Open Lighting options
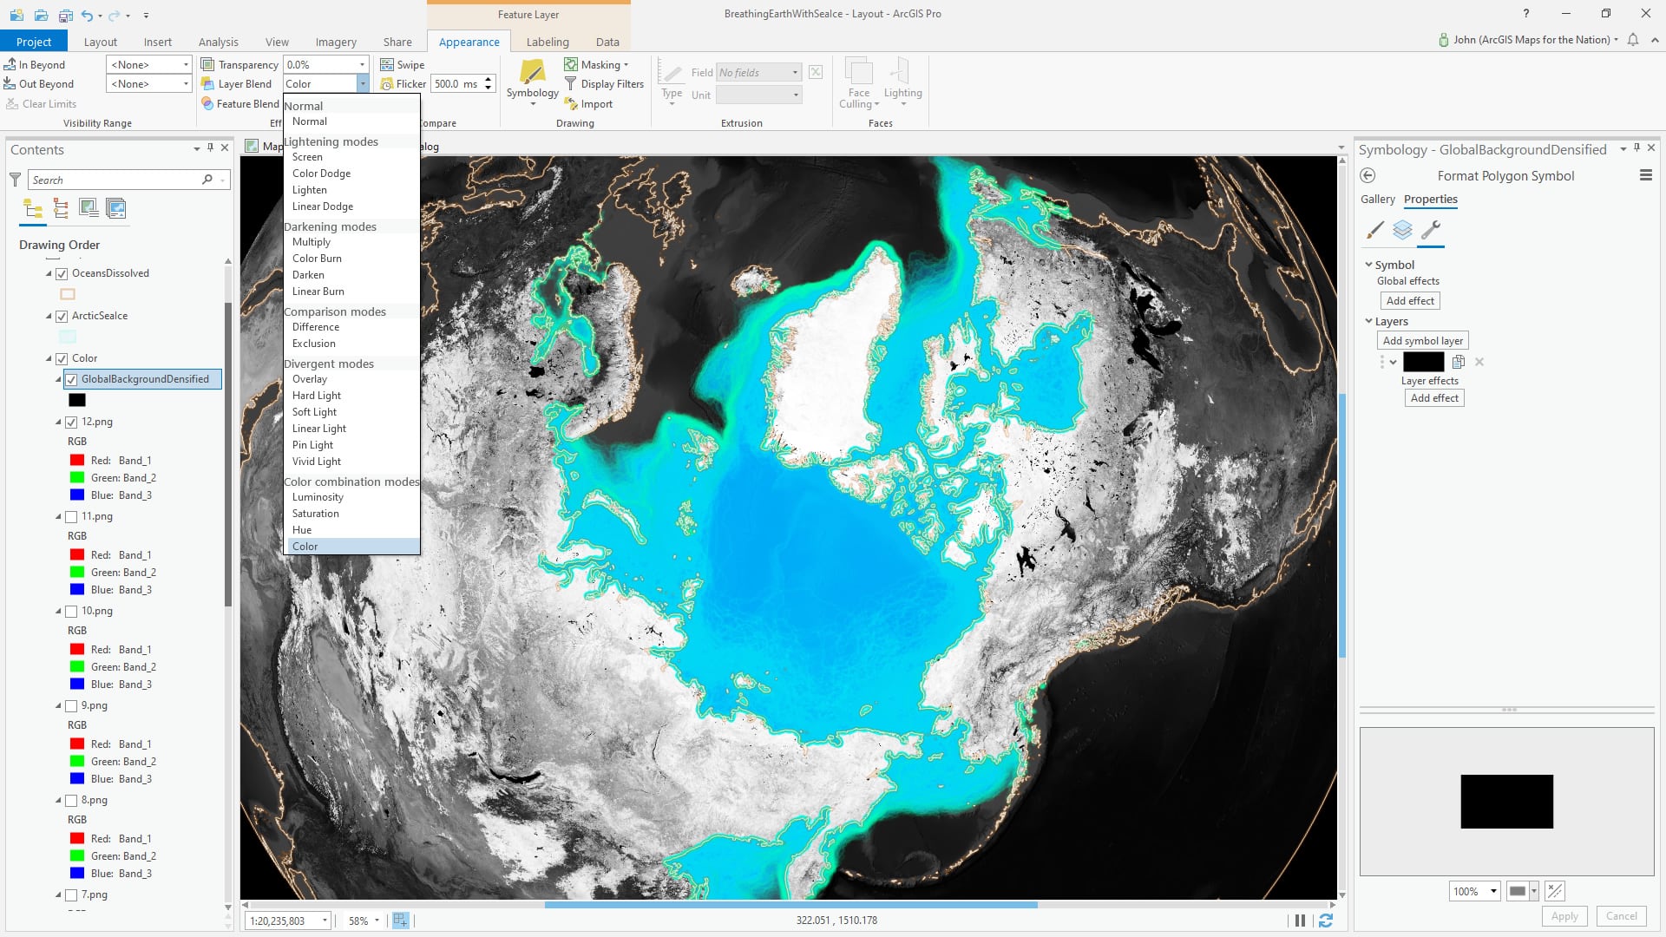 tap(902, 83)
